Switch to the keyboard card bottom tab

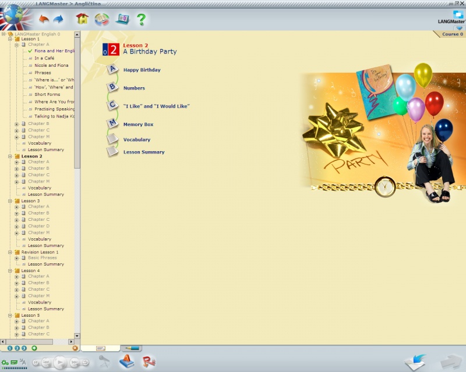100,348
